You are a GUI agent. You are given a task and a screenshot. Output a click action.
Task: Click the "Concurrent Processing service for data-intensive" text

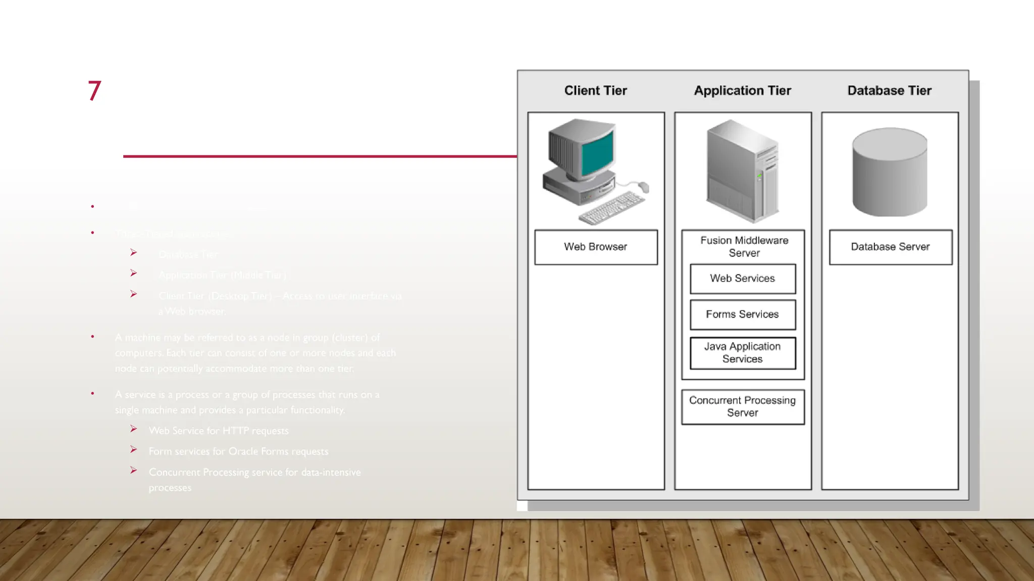pos(254,472)
